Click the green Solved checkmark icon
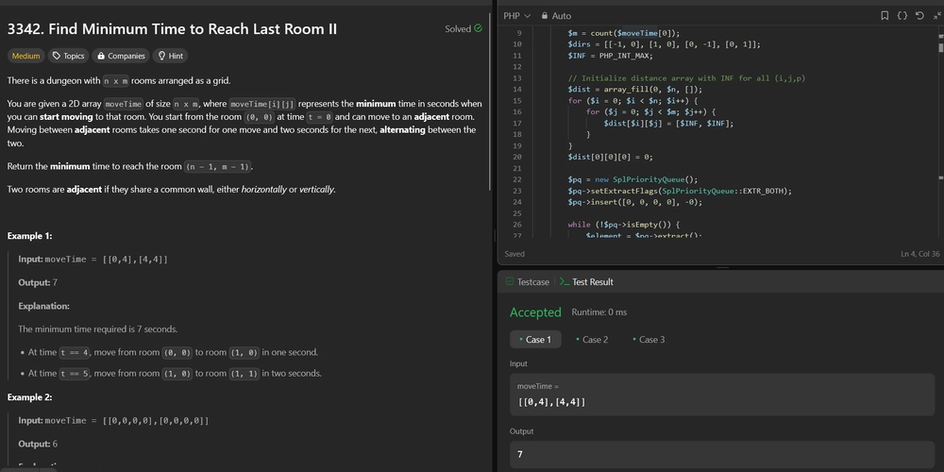The image size is (944, 472). [478, 28]
